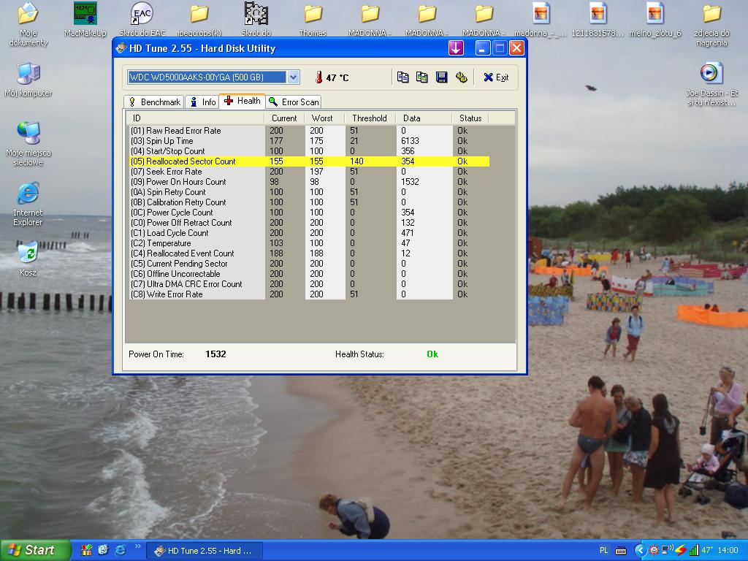Select the Start/Stop Count row
Screen dimensions: 748x561
[308, 150]
